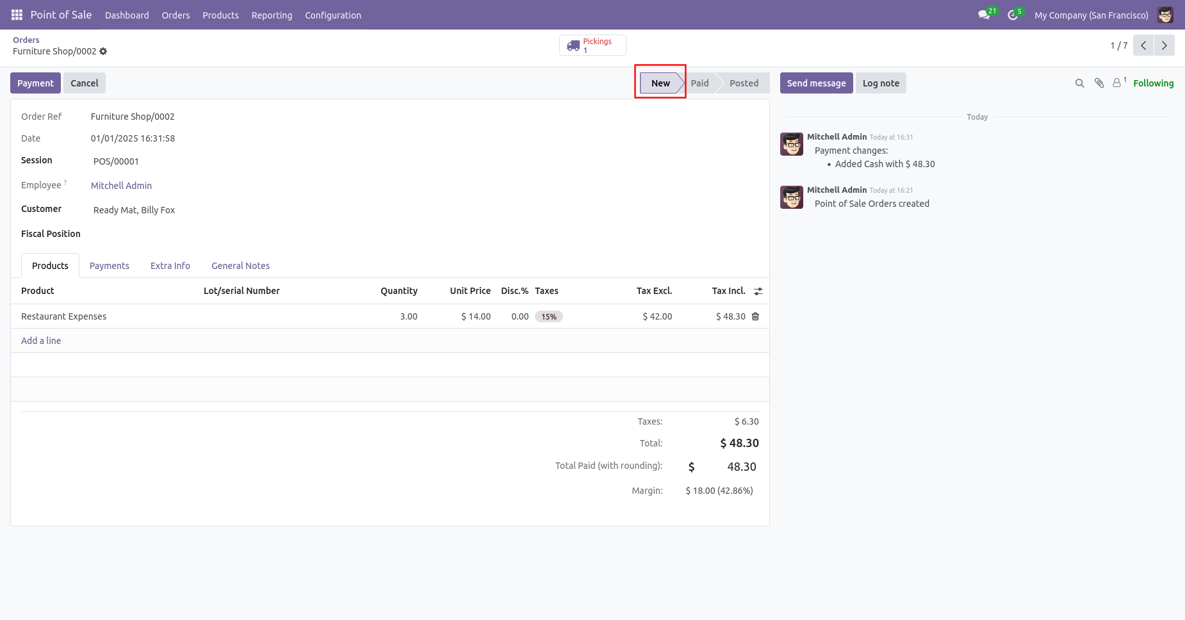
Task: Open the Configuration menu
Action: (x=333, y=15)
